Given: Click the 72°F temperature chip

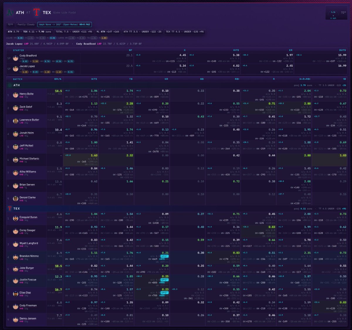Looking at the screenshot, I should pyautogui.click(x=10, y=24).
